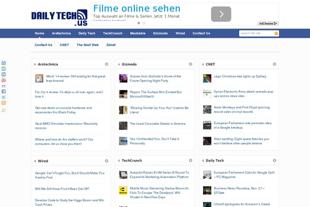Open Wired in the blue navigation bar
Image resolution: width=310 pixels, height=207 pixels.
click(x=180, y=33)
